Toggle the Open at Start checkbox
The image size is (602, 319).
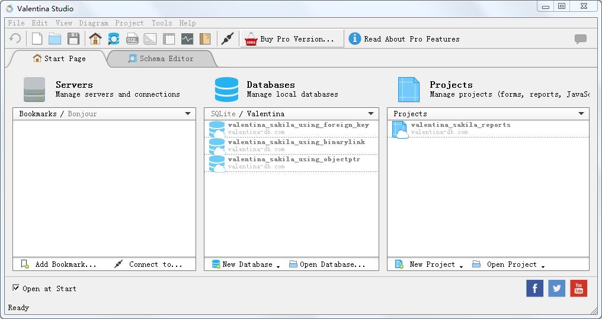[16, 288]
